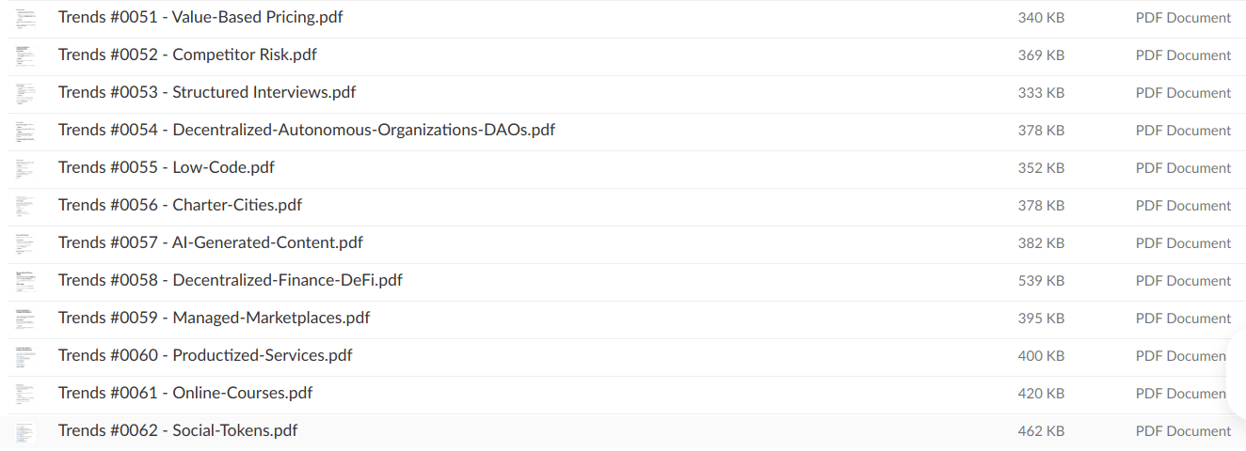
Task: Open Trends #0051 - Value-Based Pricing.pdf
Action: click(x=200, y=18)
